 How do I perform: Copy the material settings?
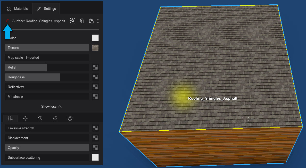[x=82, y=21]
